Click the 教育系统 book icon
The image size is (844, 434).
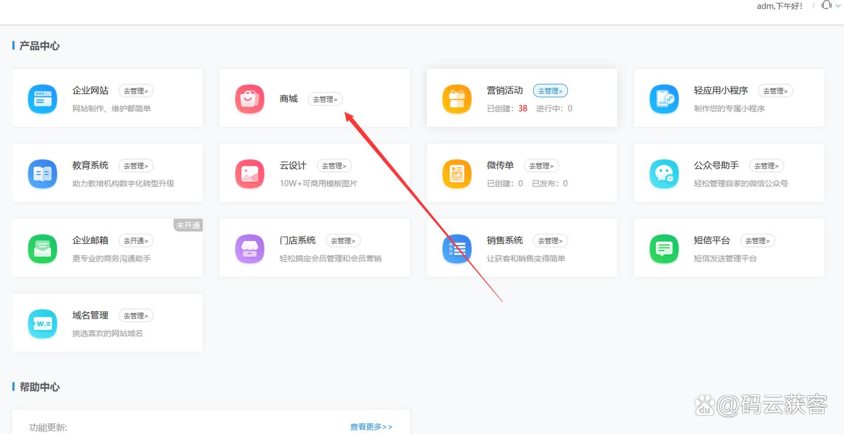[42, 174]
